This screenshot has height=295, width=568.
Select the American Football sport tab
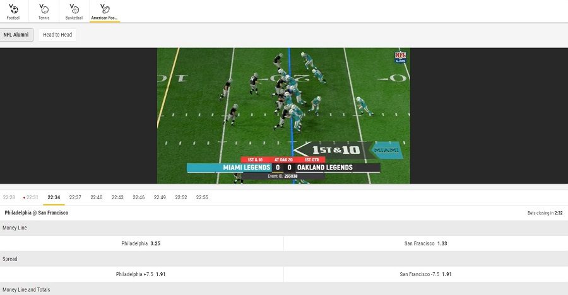[x=104, y=11]
